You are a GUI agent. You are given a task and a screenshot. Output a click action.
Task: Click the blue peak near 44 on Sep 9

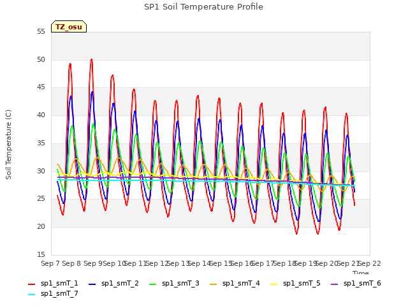click(x=92, y=92)
